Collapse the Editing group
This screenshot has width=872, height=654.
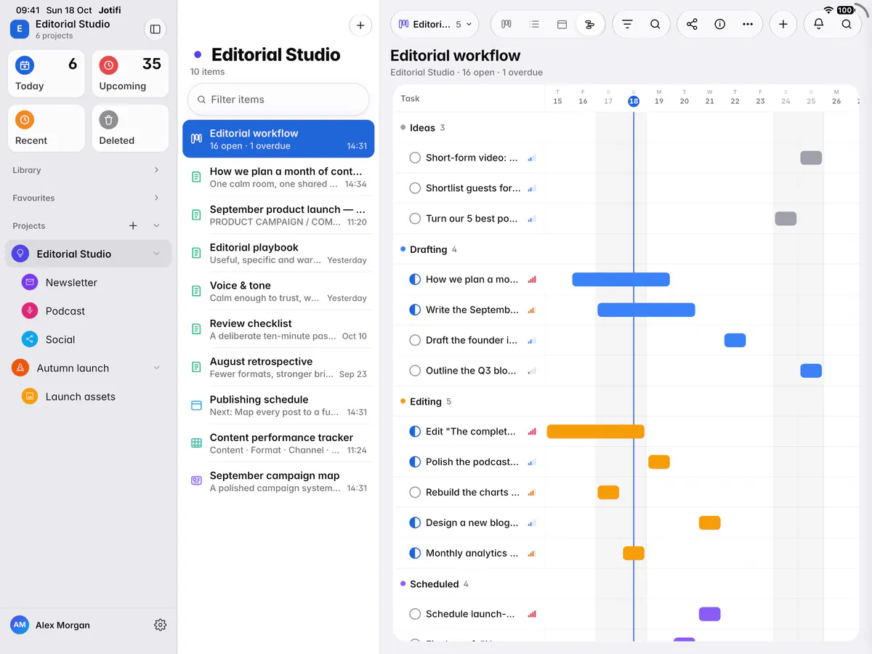click(x=425, y=401)
